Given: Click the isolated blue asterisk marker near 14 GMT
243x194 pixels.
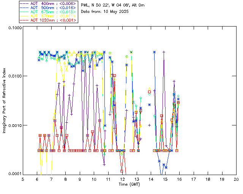Looking at the screenshot, I should pyautogui.click(x=149, y=105).
